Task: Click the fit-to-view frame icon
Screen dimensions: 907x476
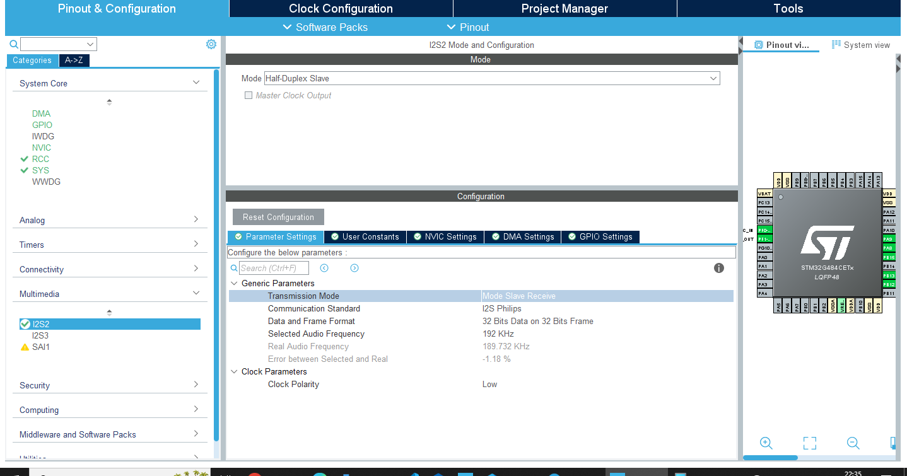Action: click(x=810, y=443)
